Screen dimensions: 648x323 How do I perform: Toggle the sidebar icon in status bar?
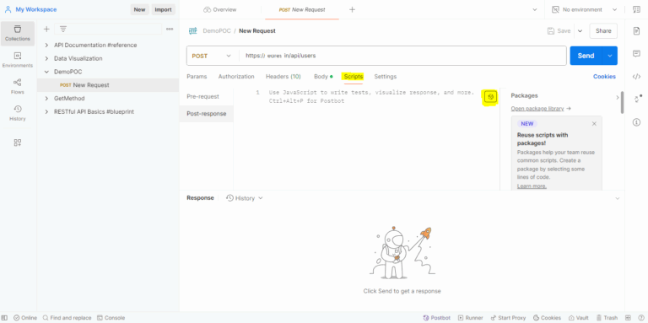point(4,318)
